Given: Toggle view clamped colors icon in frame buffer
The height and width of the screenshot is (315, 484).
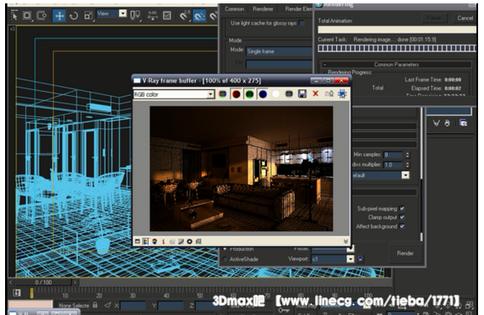Looking at the screenshot, I should (155, 242).
